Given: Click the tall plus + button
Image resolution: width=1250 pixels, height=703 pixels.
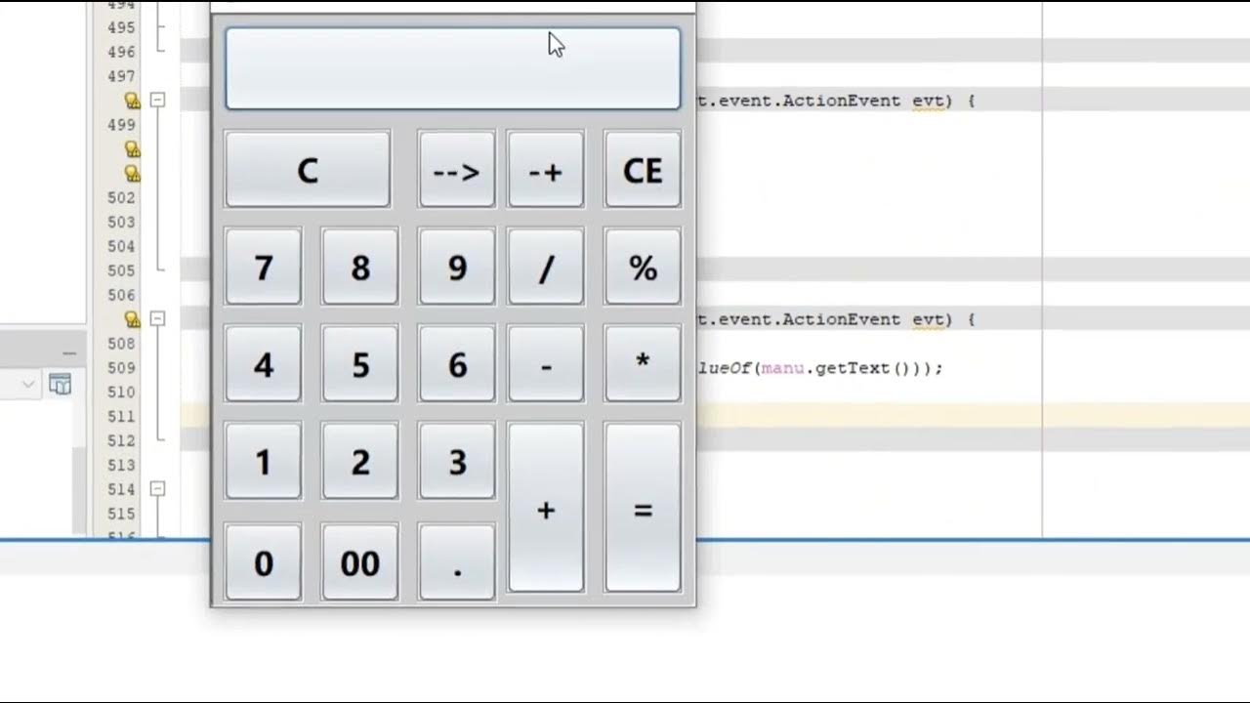Looking at the screenshot, I should pos(546,508).
